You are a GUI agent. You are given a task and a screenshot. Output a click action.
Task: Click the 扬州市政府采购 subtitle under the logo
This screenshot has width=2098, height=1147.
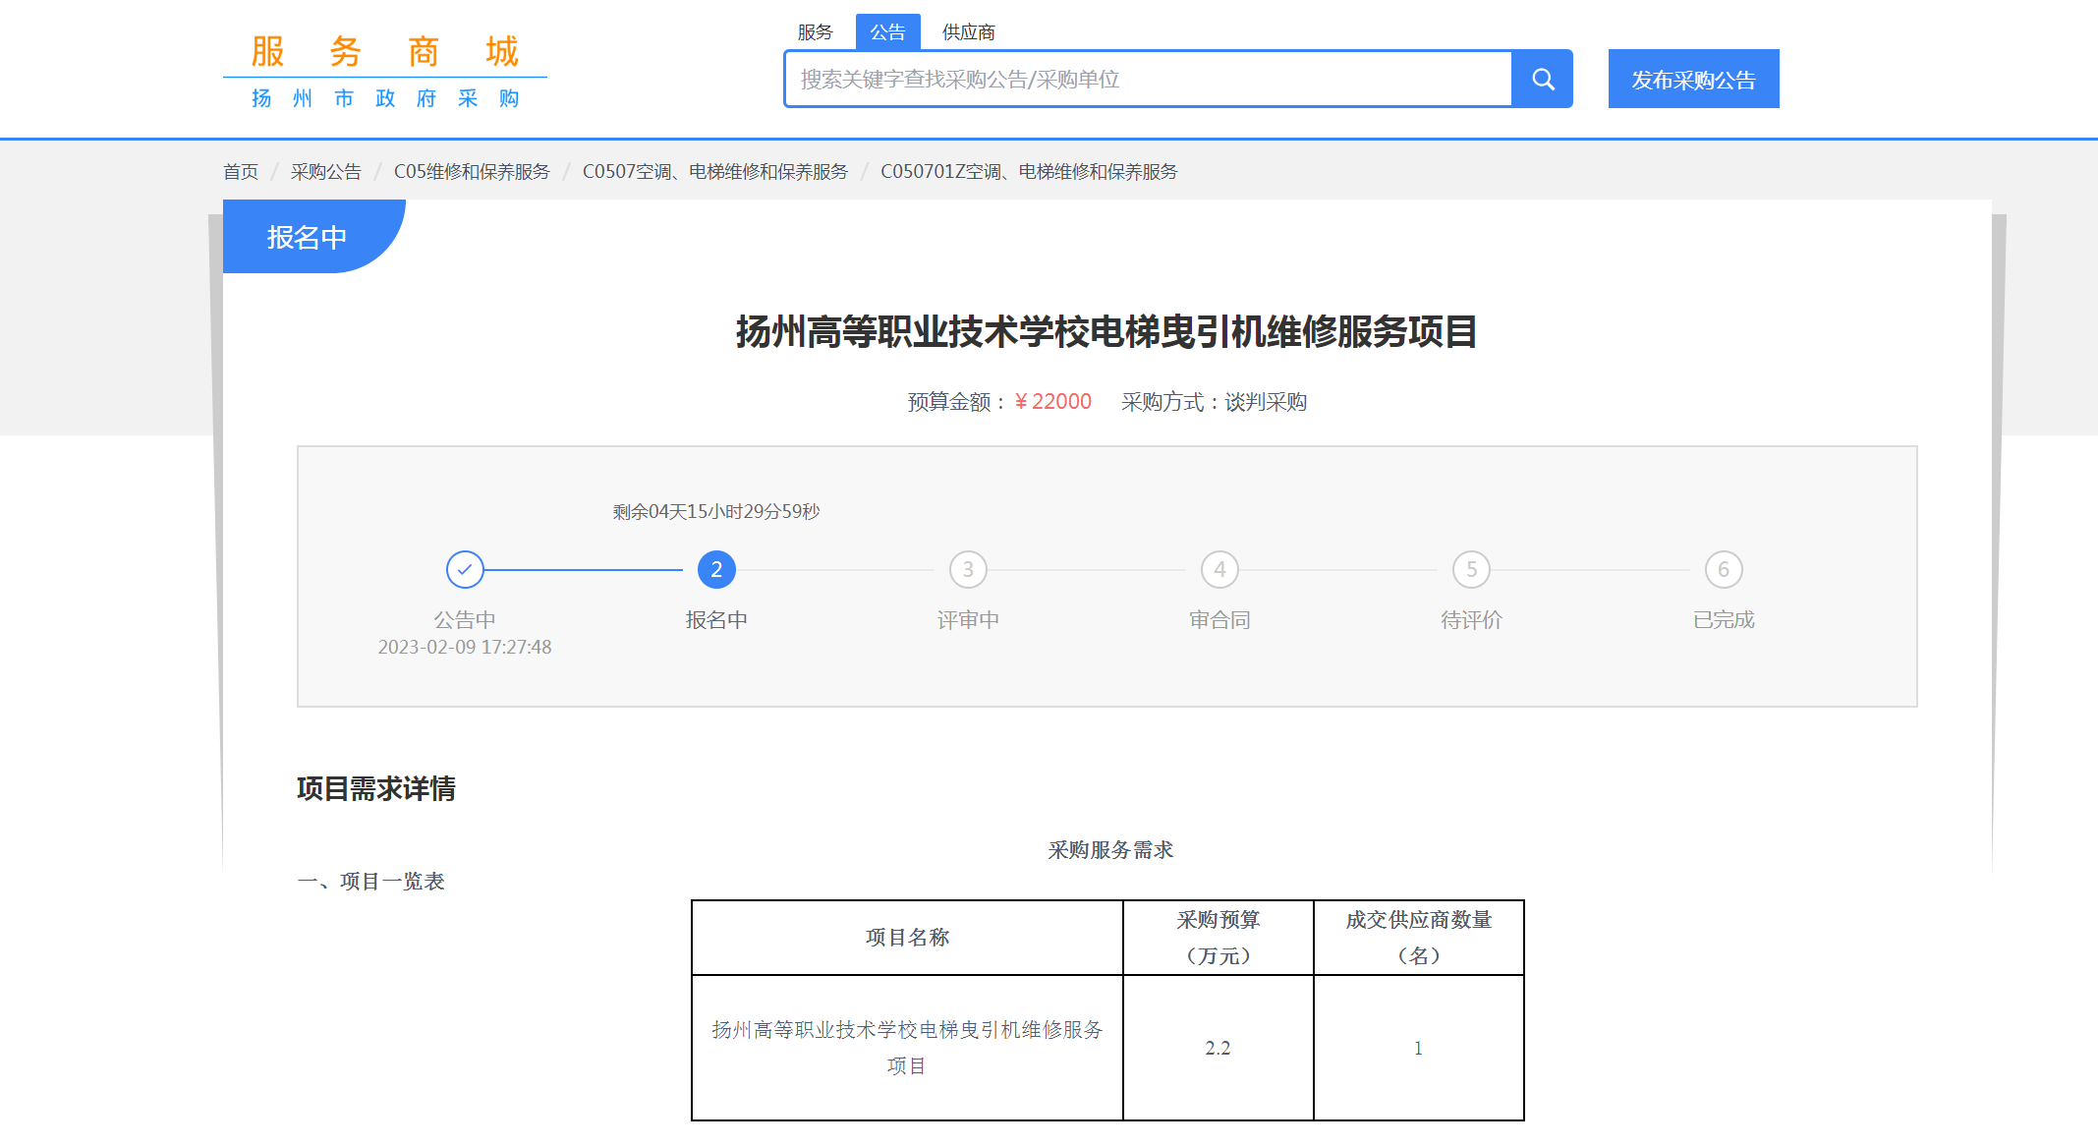384,98
